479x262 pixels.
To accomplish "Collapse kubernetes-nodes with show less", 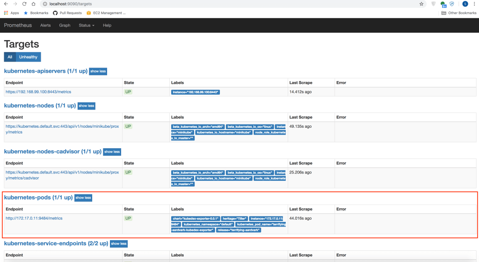I will (87, 106).
